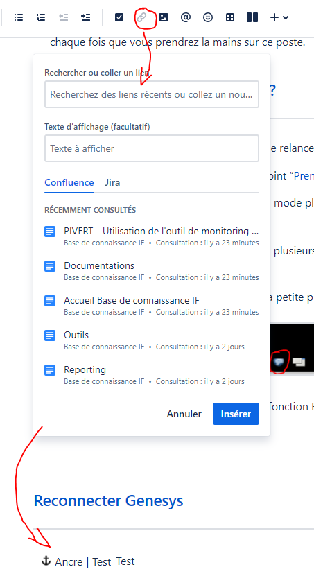Click the page icon beside Outils

click(50, 335)
